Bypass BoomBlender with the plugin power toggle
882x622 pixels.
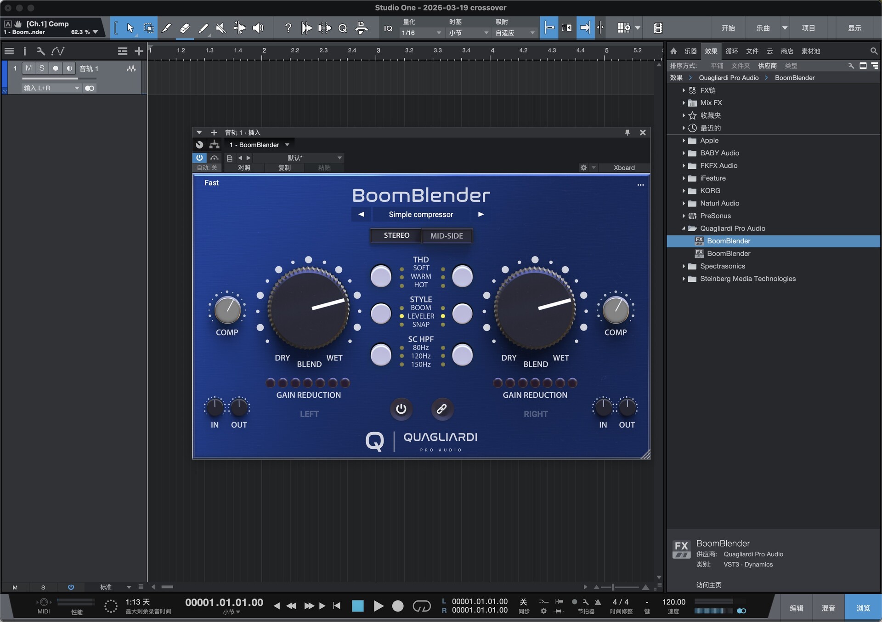coord(199,158)
